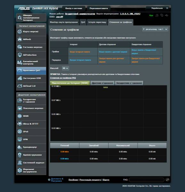Open the Стеження за трафіком FAQ link
This screenshot has height=192, width=185.
63,78
